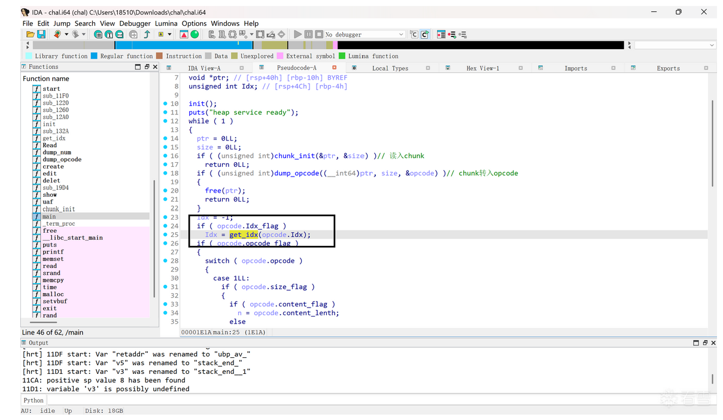Toggle breakpoint dot on line 10
The height and width of the screenshot is (420, 723).
[x=165, y=104]
